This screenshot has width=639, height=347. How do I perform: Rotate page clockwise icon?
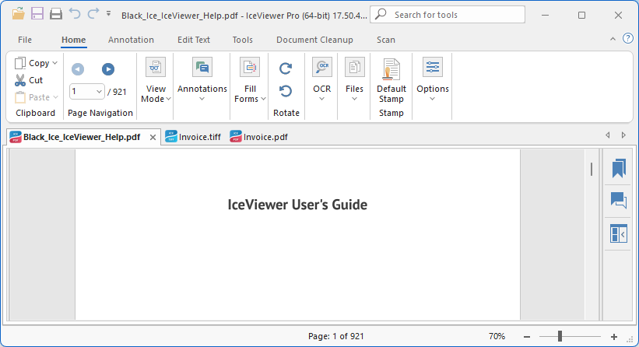[x=286, y=68]
